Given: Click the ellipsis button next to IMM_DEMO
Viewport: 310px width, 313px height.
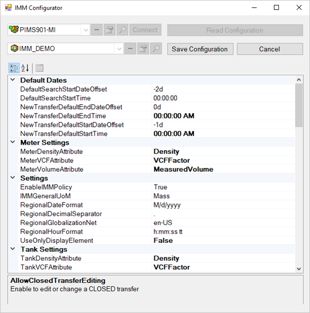Looking at the screenshot, I should (x=130, y=48).
